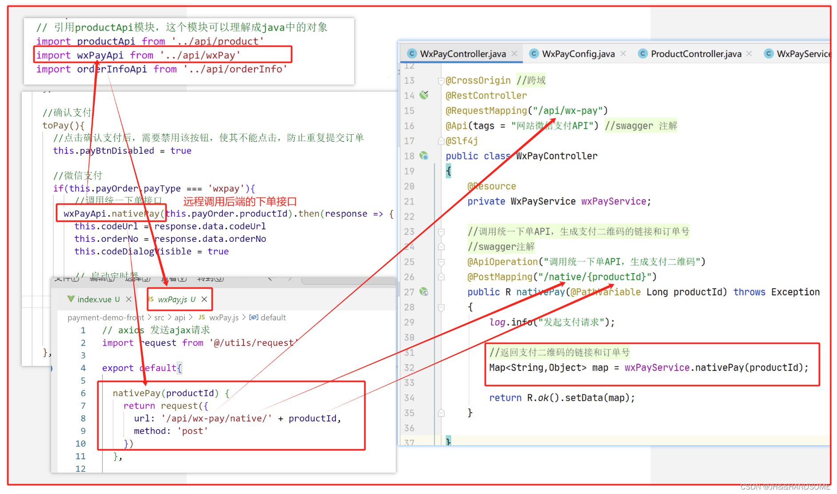Screen dimensions: 837x494
Task: Click this.payBtnDisabled = true line
Action: coord(122,151)
